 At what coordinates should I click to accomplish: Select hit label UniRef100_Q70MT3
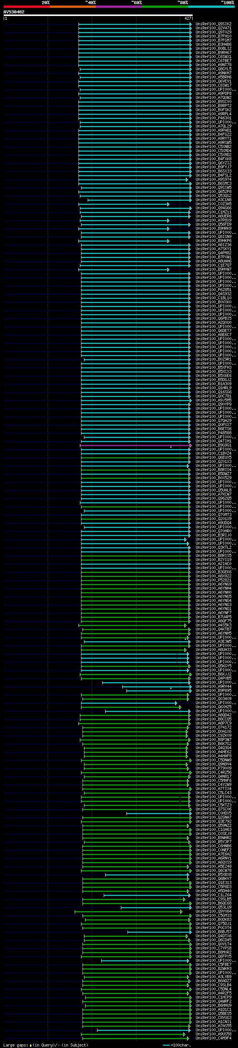click(213, 515)
